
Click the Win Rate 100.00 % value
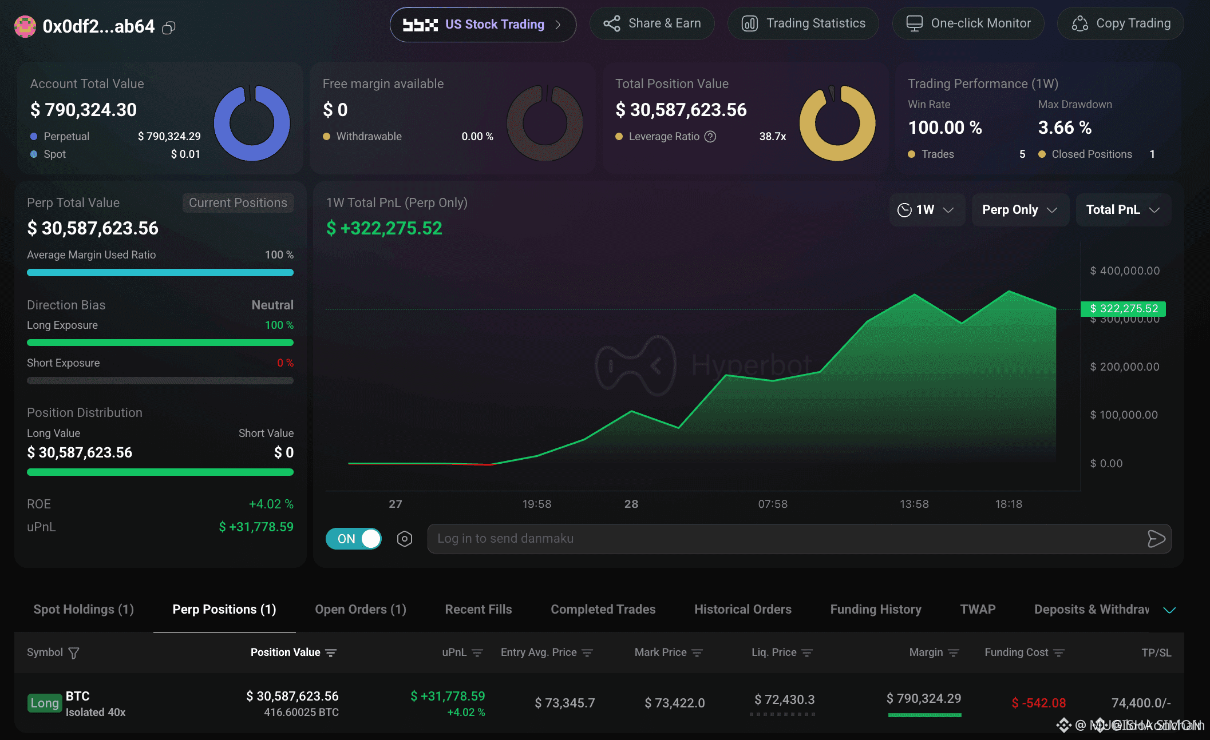pos(945,128)
